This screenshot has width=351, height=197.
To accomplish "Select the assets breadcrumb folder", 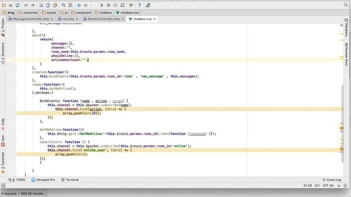I will click(49, 13).
